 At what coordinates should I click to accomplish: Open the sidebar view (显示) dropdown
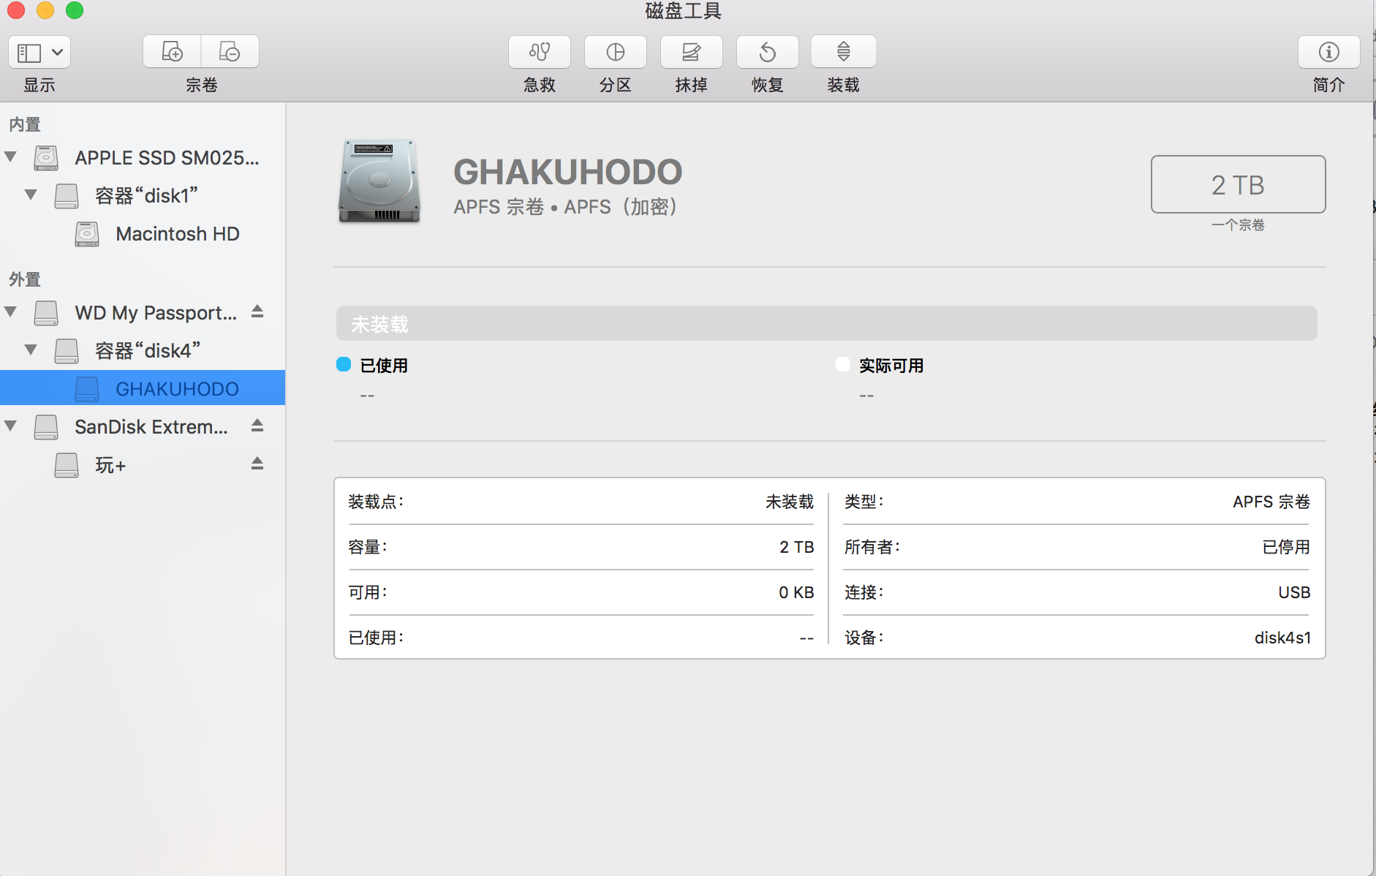tap(39, 52)
